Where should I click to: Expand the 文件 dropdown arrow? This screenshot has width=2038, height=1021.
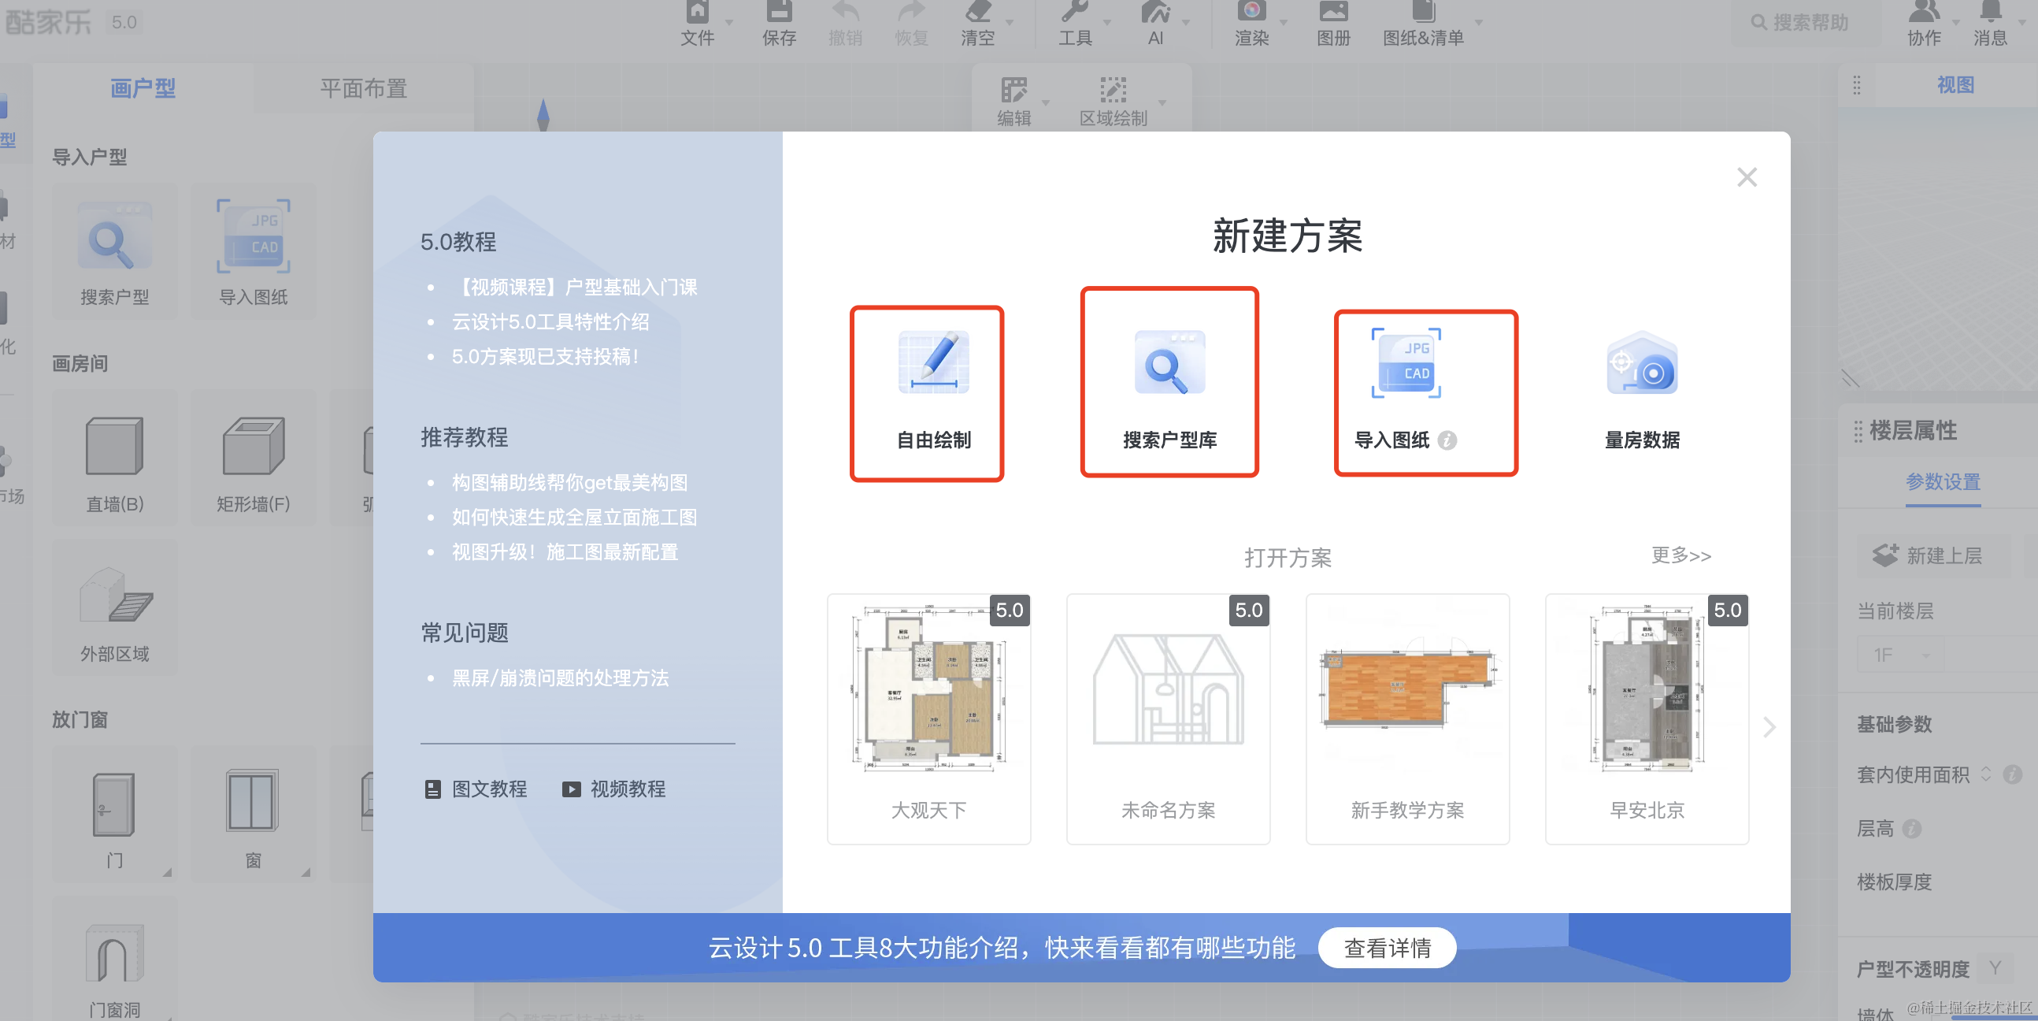click(x=729, y=22)
